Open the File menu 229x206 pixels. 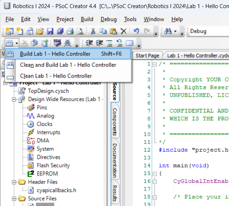click(10, 19)
